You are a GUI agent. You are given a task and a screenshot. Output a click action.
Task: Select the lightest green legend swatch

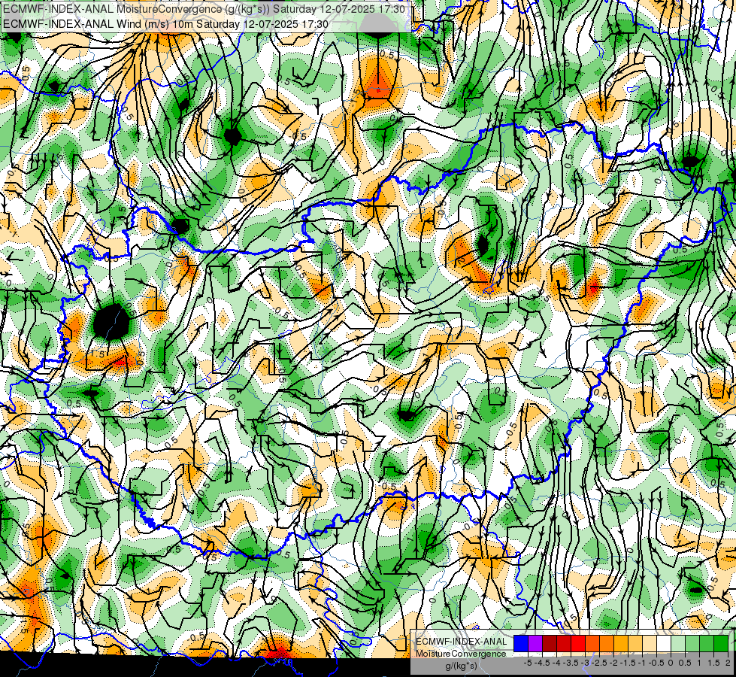678,643
